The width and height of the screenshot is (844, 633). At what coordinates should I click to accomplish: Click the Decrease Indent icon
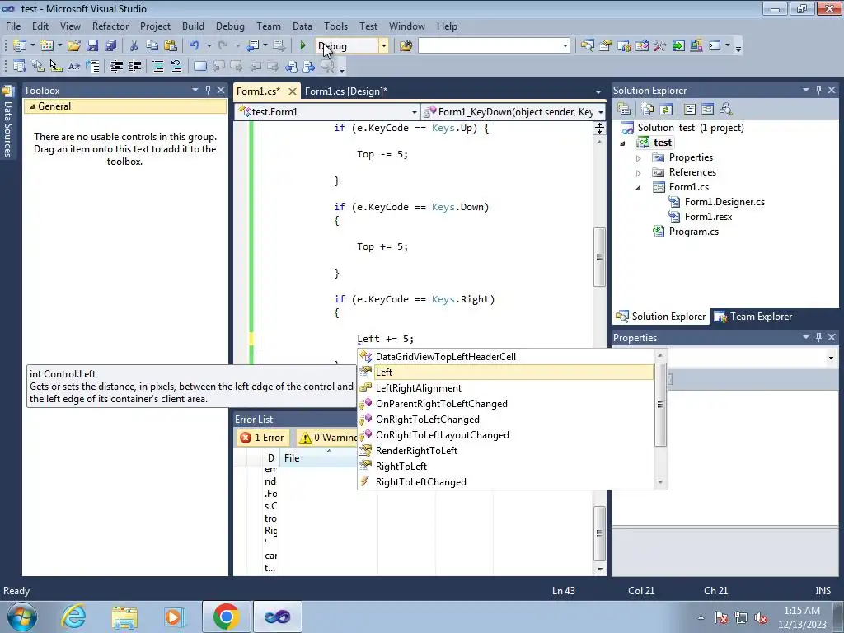pyautogui.click(x=117, y=66)
